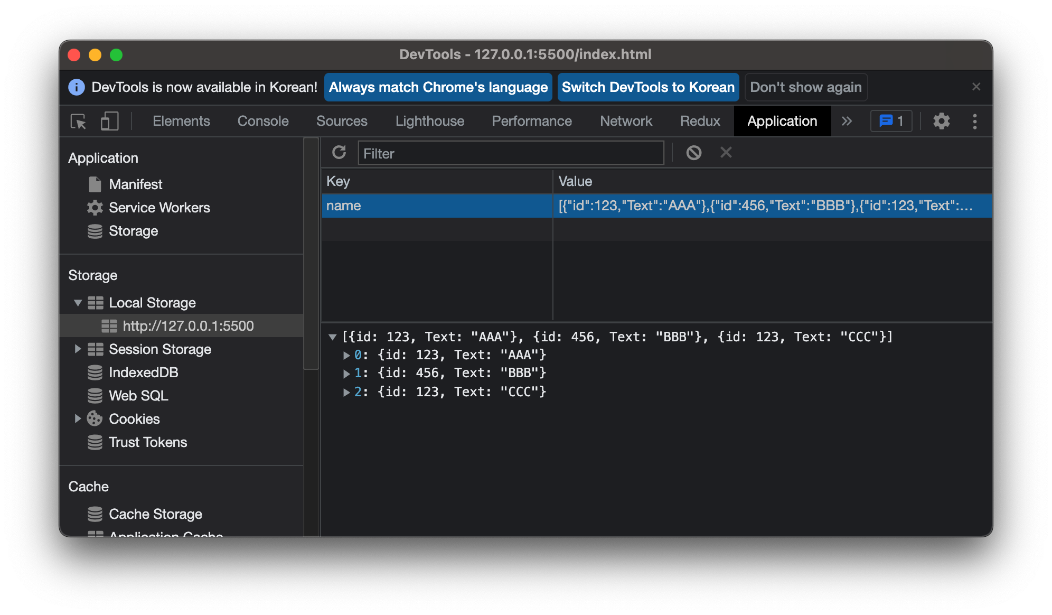
Task: Toggle the device toolbar icon
Action: [x=109, y=122]
